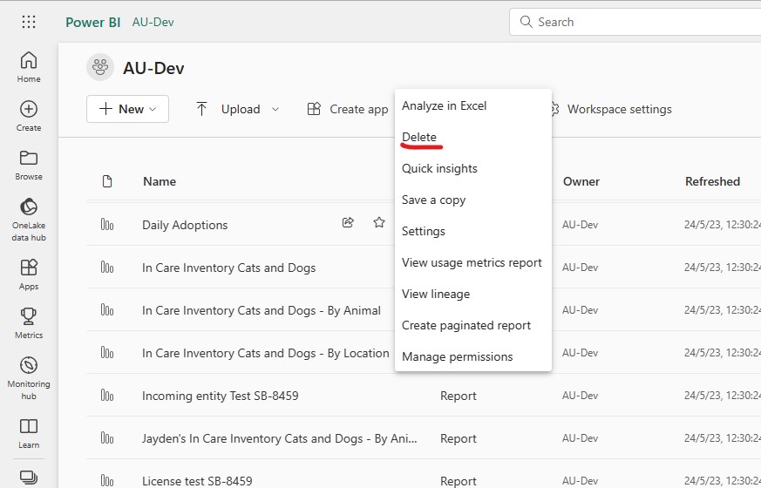The height and width of the screenshot is (488, 761).
Task: Expand the Upload dropdown chevron
Action: click(x=275, y=109)
